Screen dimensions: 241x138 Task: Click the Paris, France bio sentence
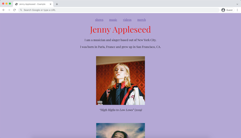click(120, 47)
